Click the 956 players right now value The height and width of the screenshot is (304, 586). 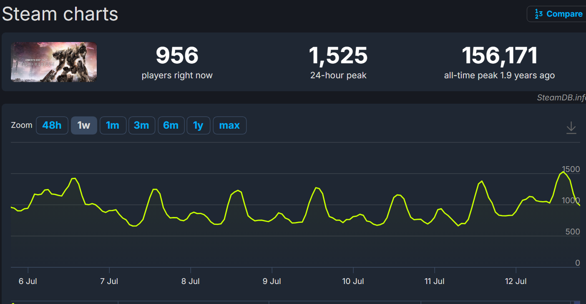pyautogui.click(x=177, y=55)
